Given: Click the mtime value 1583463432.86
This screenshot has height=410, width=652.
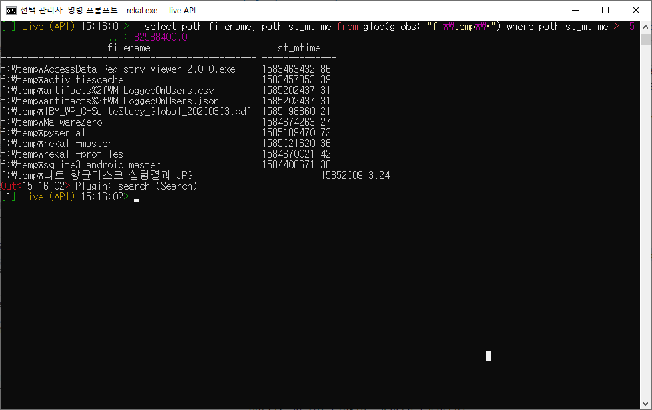Looking at the screenshot, I should 296,69.
